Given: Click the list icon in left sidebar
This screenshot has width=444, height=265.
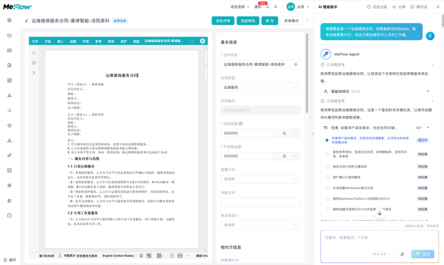Looking at the screenshot, I should 9,111.
